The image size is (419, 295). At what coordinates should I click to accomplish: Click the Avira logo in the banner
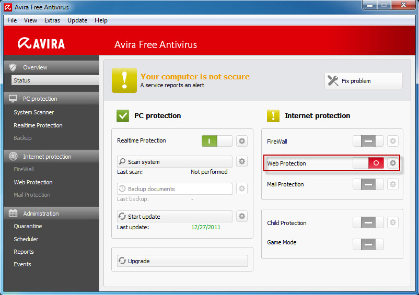click(x=41, y=43)
